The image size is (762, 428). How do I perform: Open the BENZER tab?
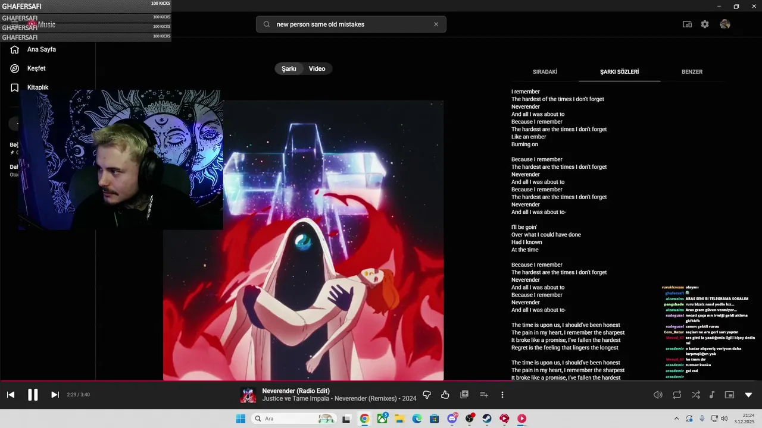point(692,72)
